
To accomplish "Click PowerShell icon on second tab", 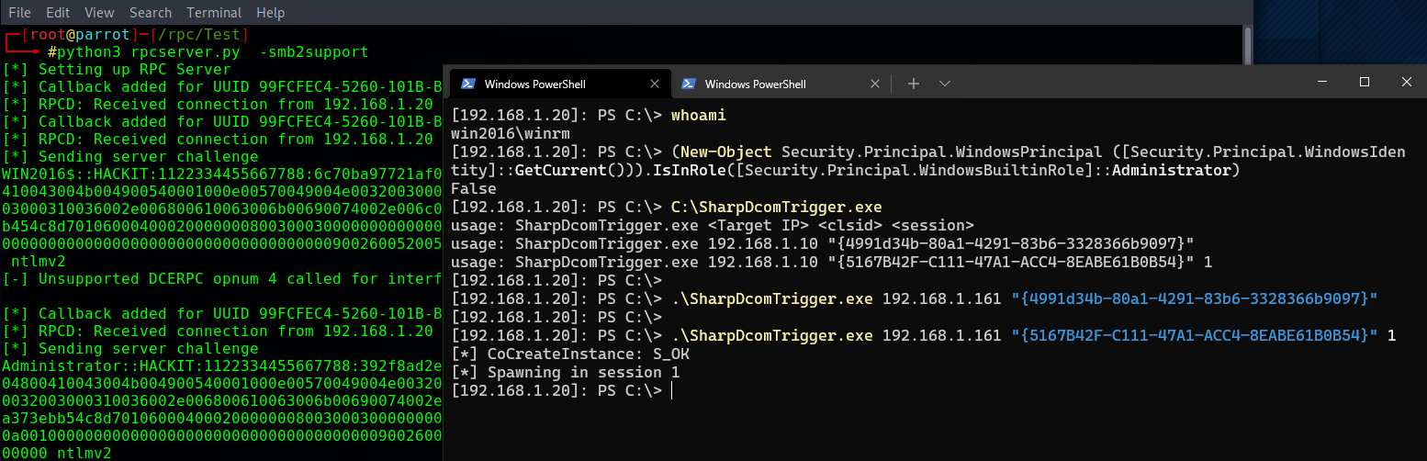I will click(x=688, y=84).
